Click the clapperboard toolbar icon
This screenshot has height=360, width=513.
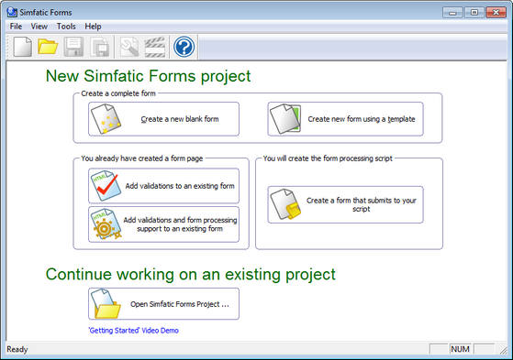pos(155,47)
